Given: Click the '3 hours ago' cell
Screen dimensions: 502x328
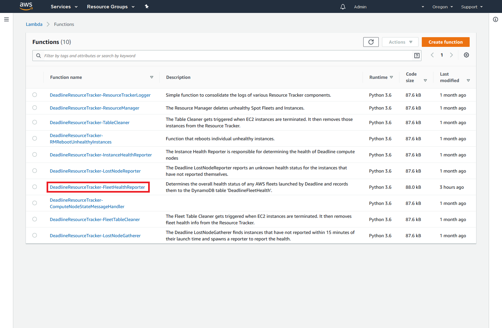Looking at the screenshot, I should click(452, 187).
